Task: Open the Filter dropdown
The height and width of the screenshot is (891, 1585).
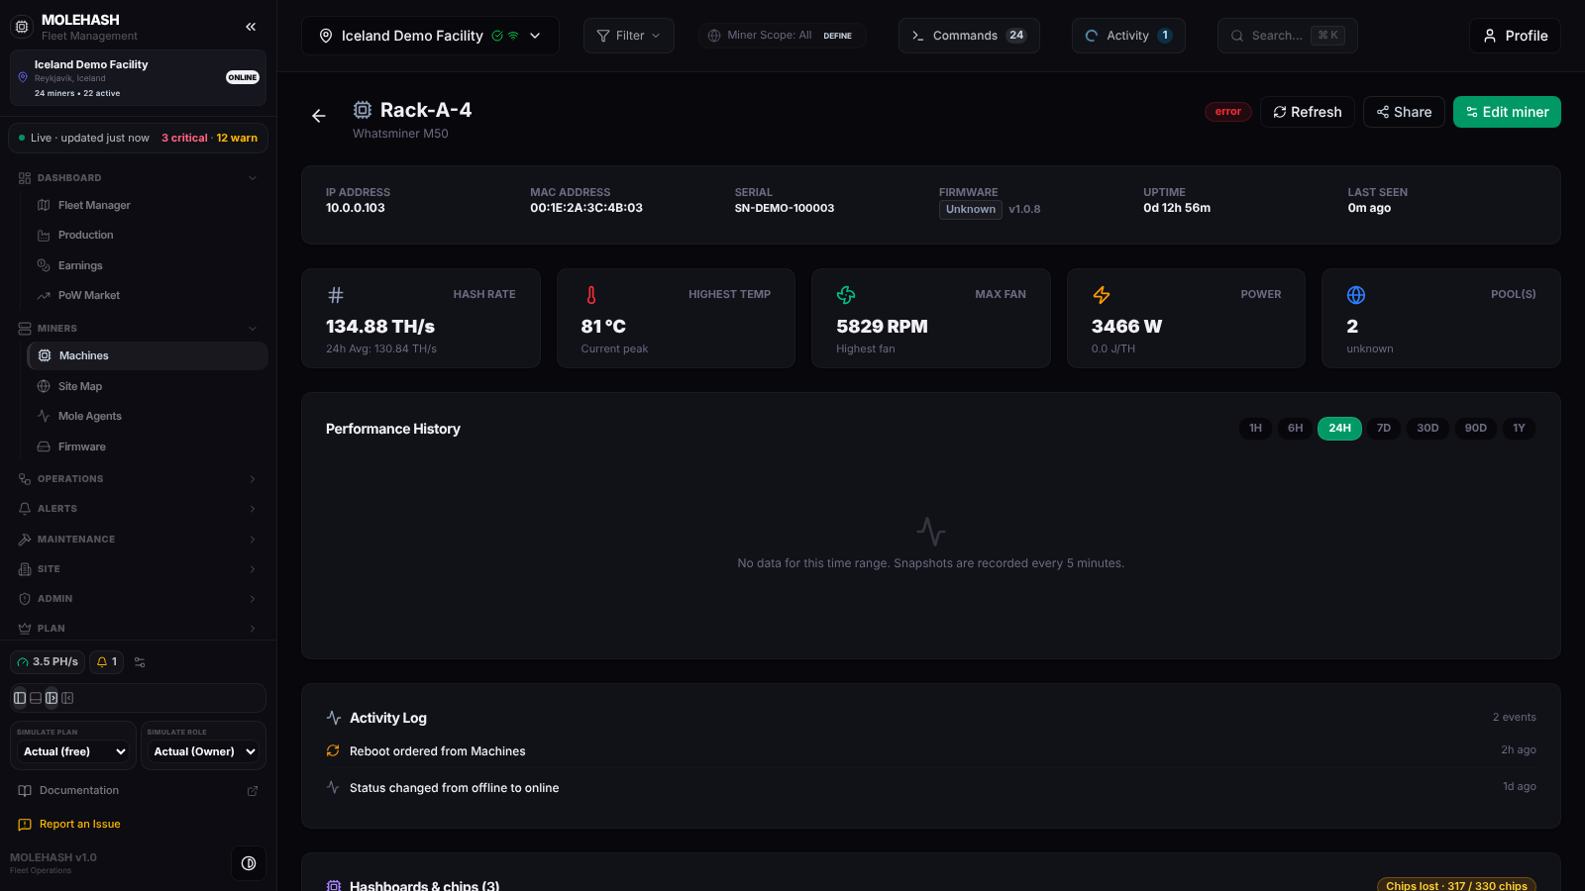Action: (629, 36)
